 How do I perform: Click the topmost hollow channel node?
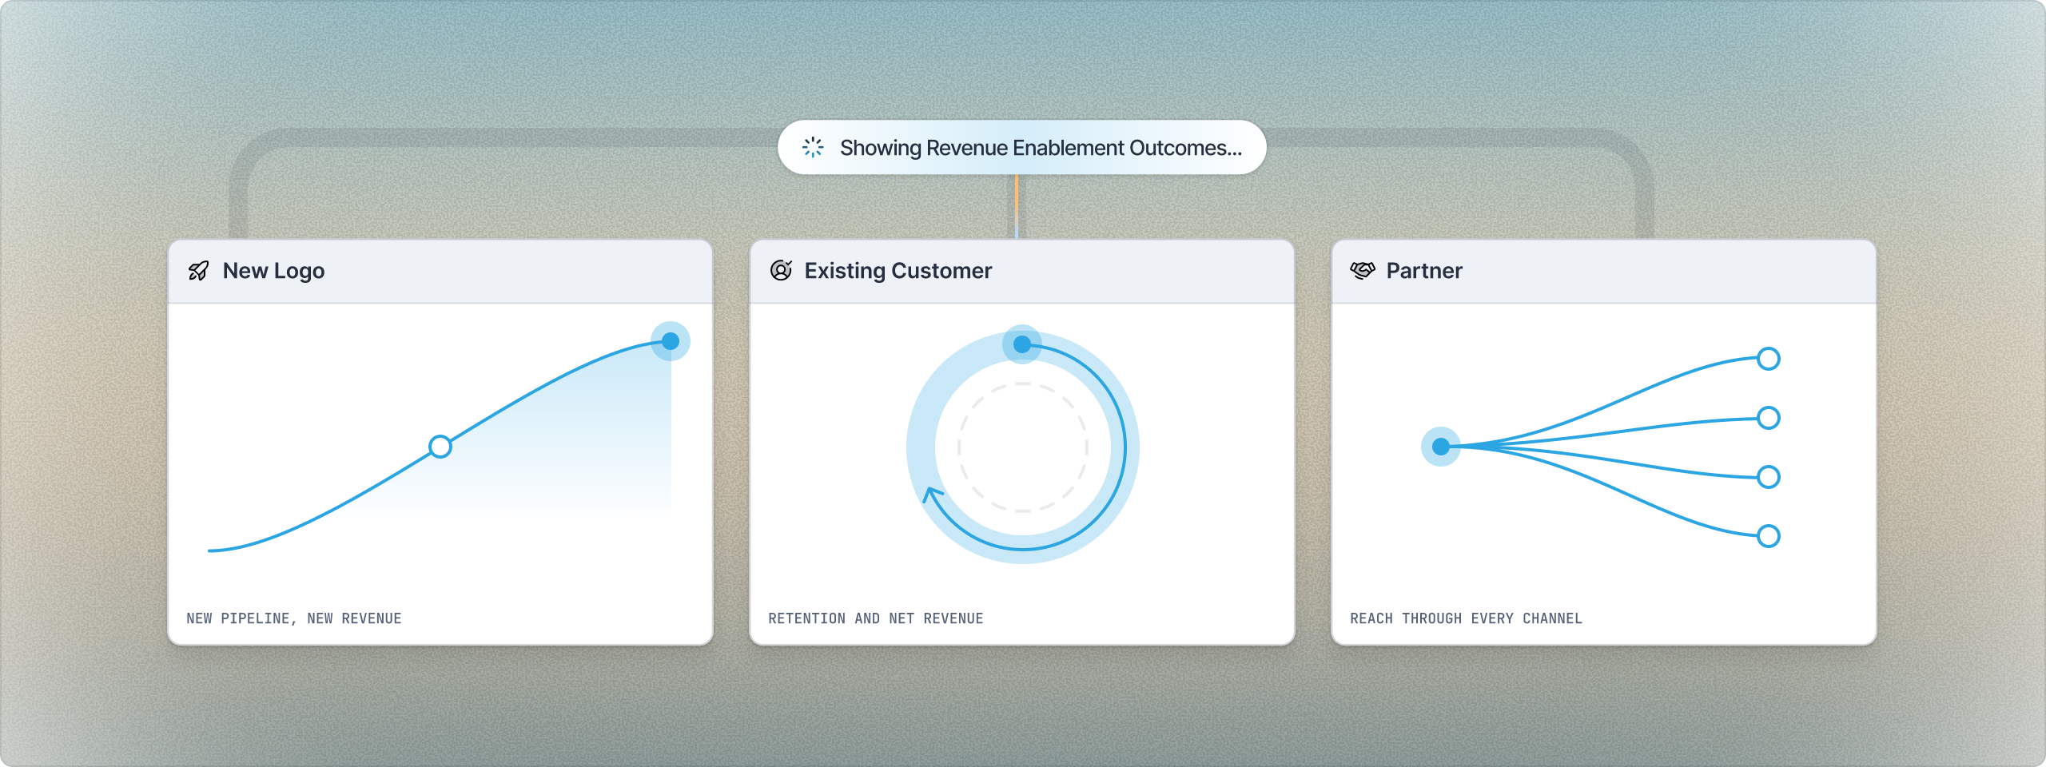(x=1769, y=359)
